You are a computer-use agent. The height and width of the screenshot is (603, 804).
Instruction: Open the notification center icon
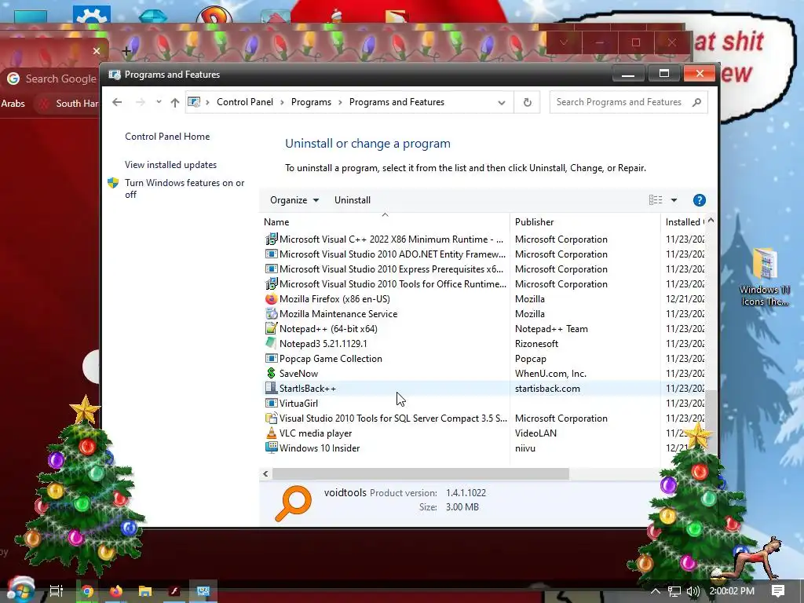coord(778,591)
